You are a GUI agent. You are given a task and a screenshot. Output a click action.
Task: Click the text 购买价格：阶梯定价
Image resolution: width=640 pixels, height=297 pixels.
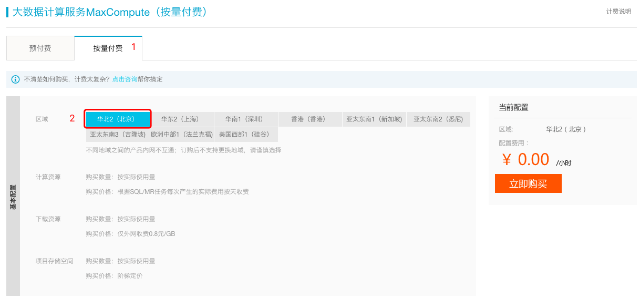(114, 276)
